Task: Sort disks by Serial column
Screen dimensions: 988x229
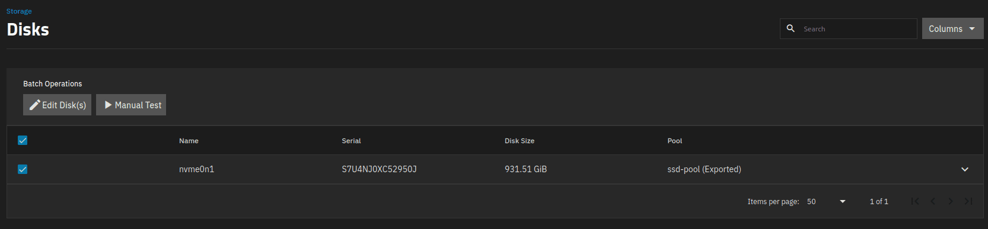Action: coord(351,141)
